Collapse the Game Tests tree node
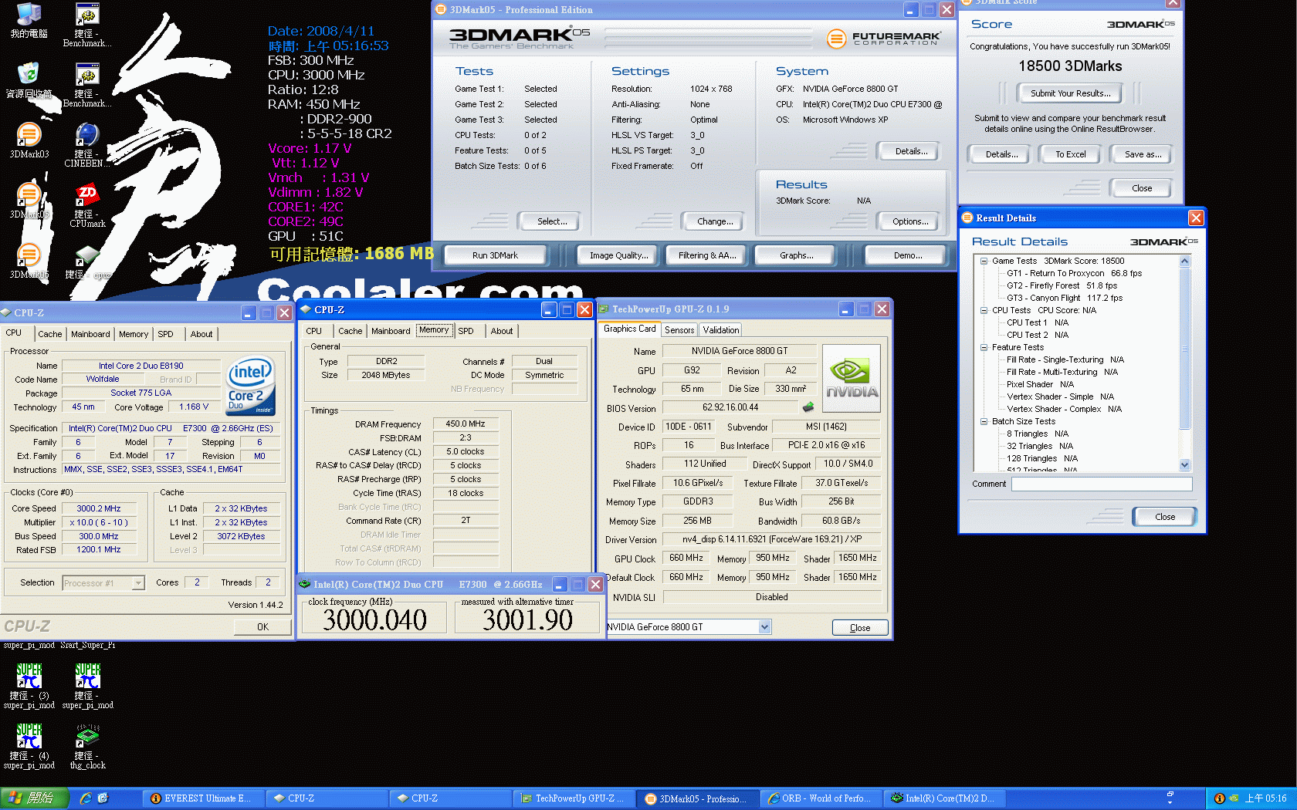The height and width of the screenshot is (810, 1297). (984, 261)
